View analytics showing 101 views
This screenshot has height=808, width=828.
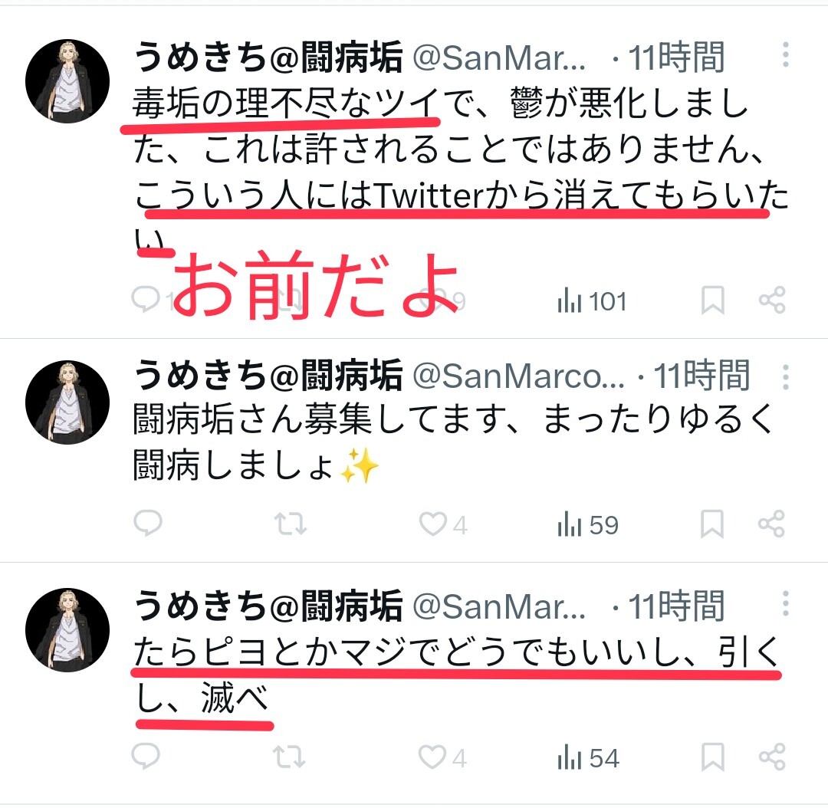(x=592, y=301)
